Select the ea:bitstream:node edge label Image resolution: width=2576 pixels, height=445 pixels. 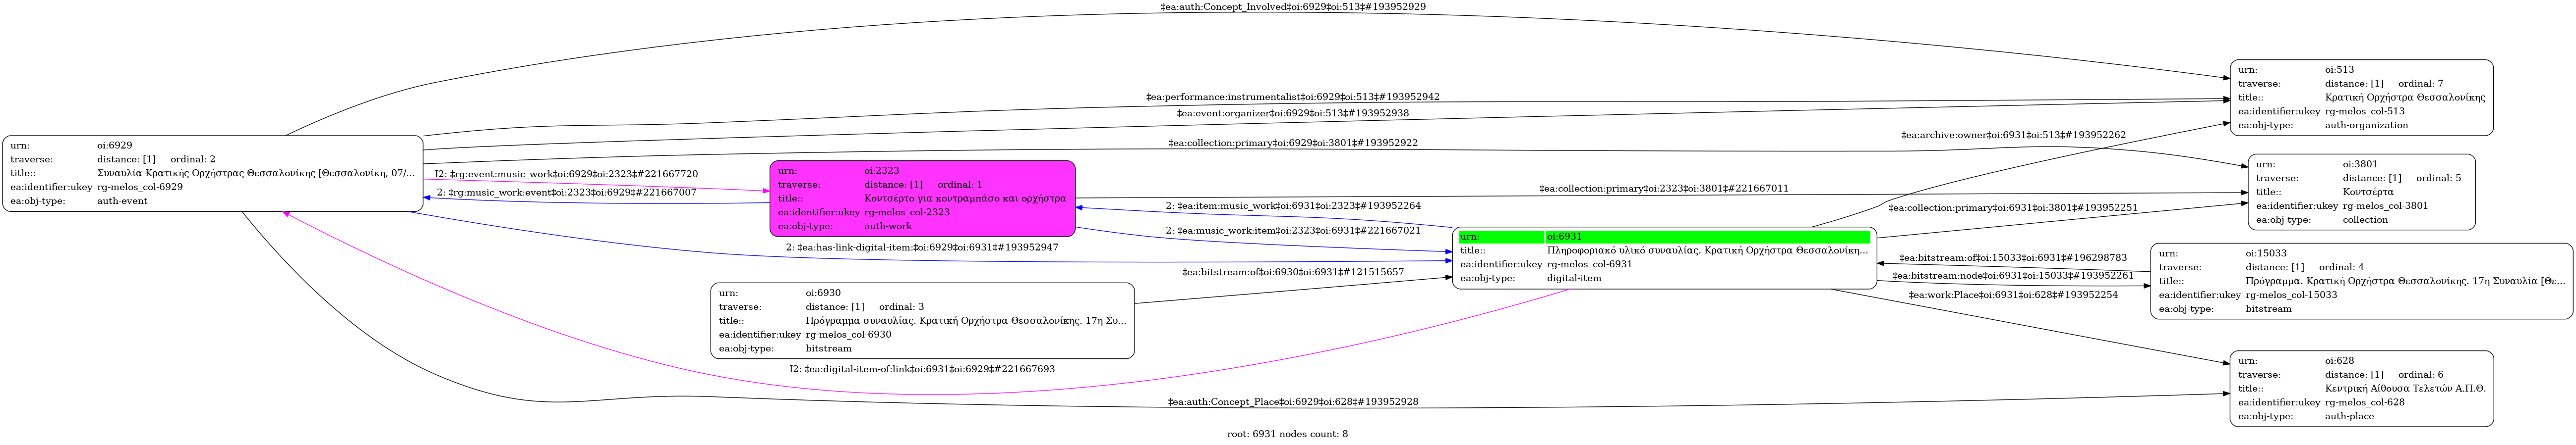pos(2012,275)
